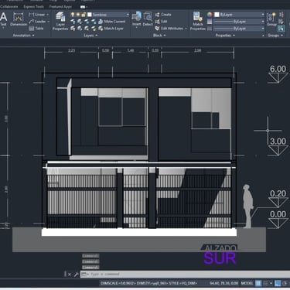Click the Table tool
The height and width of the screenshot is (290, 290).
(36, 29)
